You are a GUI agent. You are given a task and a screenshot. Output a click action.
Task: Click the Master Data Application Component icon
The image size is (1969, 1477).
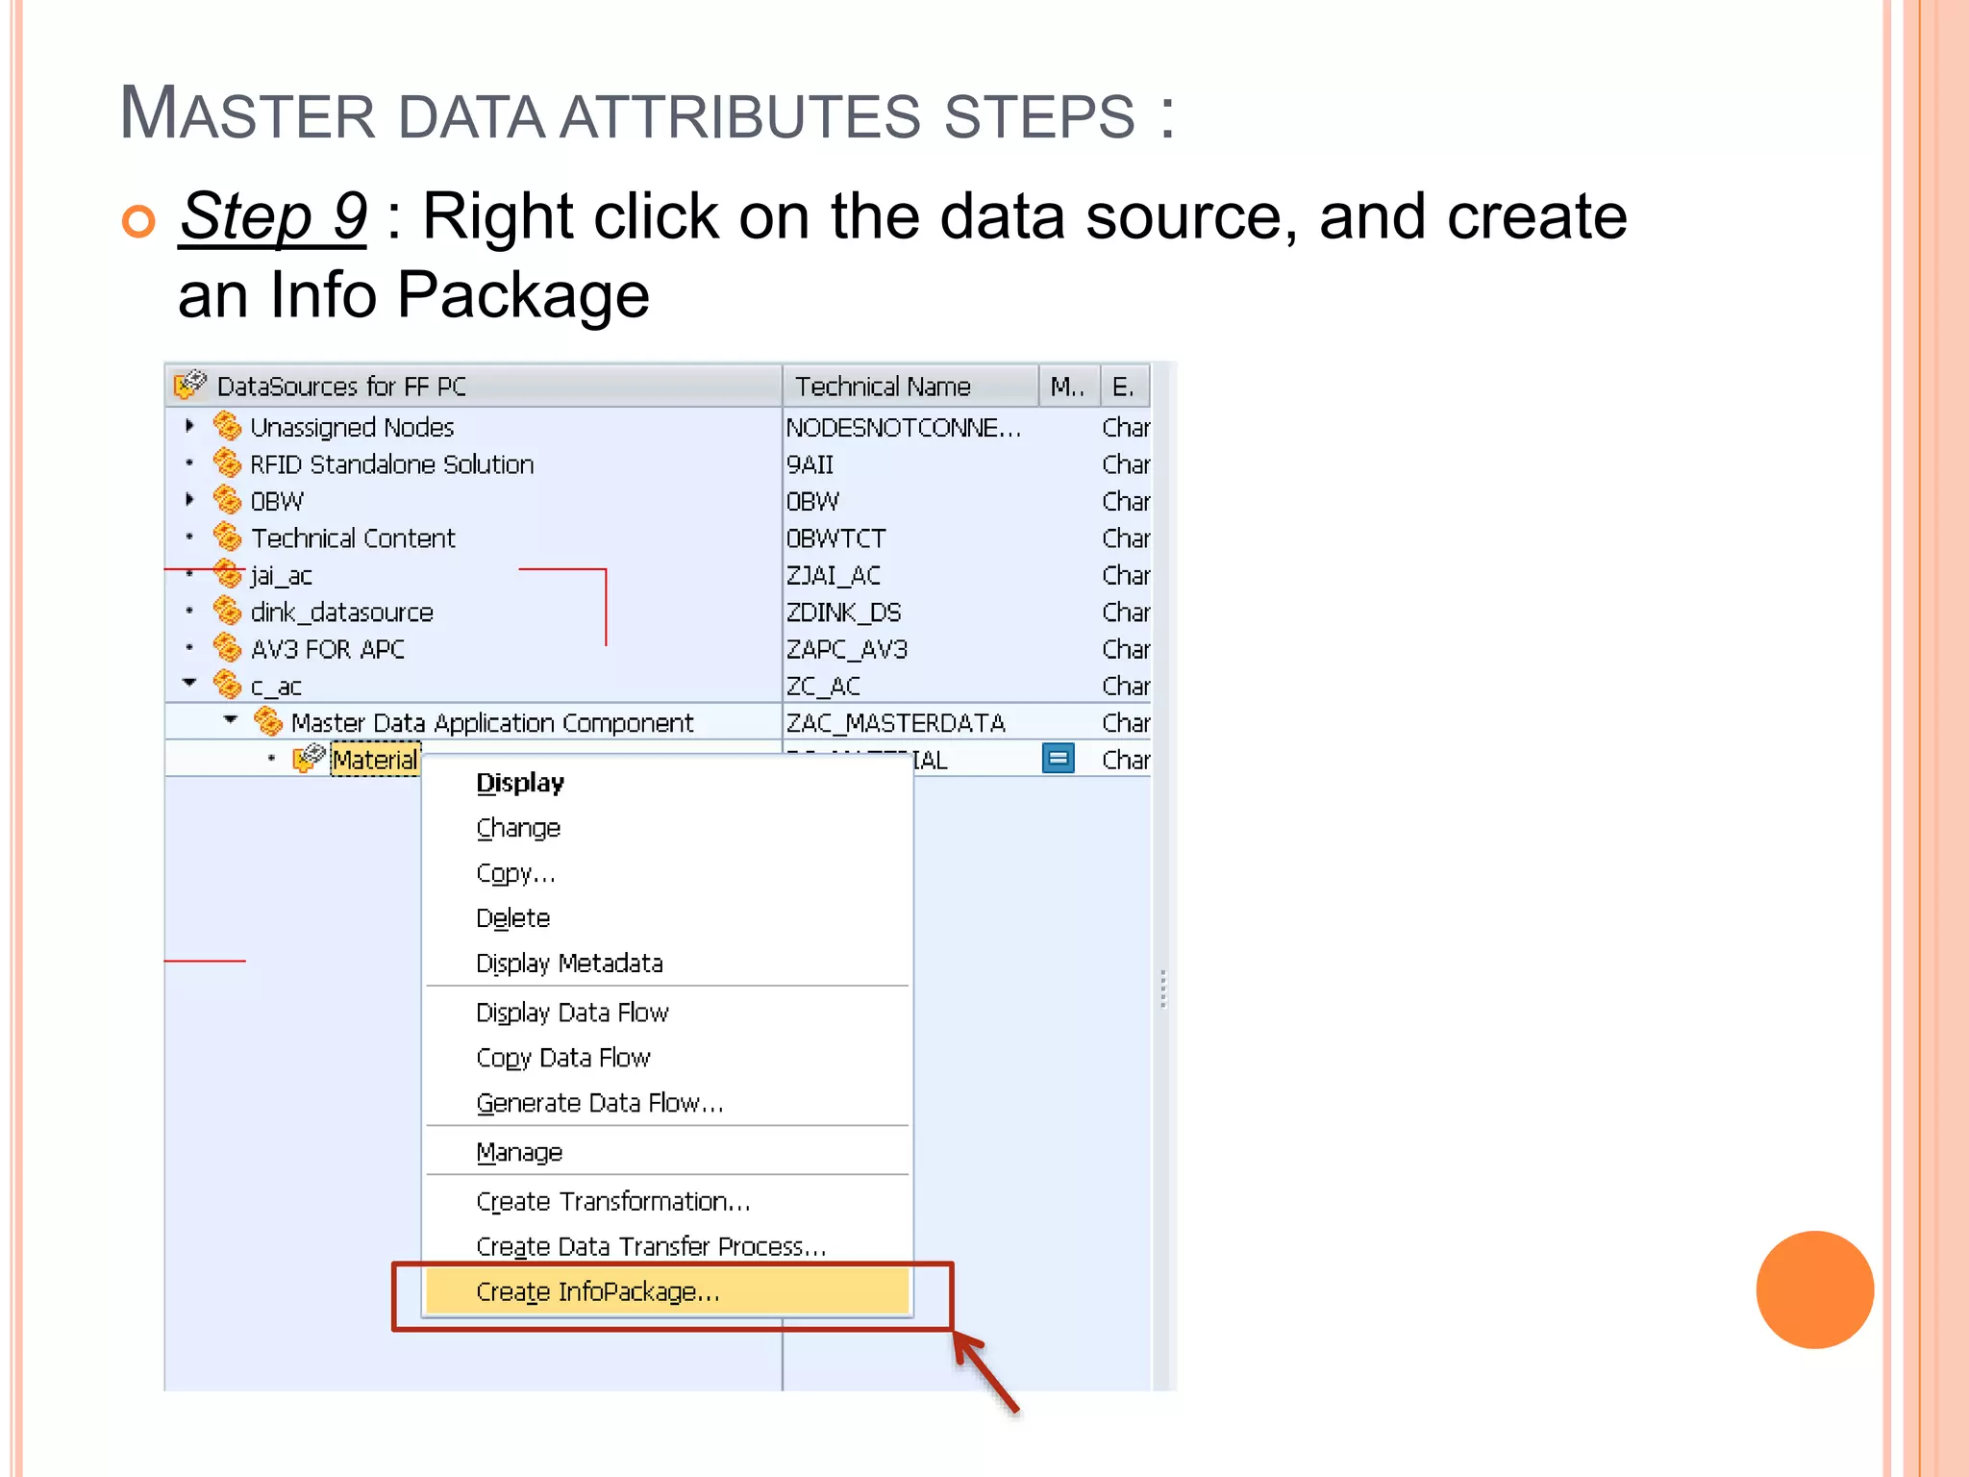pos(267,721)
